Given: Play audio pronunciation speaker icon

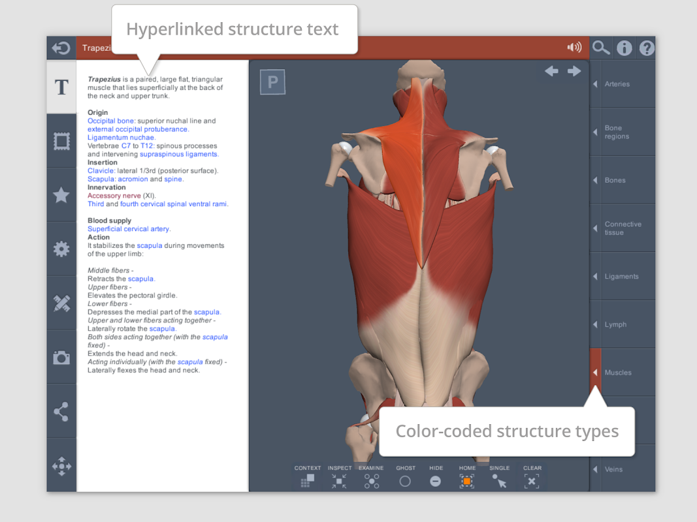Looking at the screenshot, I should click(x=574, y=47).
